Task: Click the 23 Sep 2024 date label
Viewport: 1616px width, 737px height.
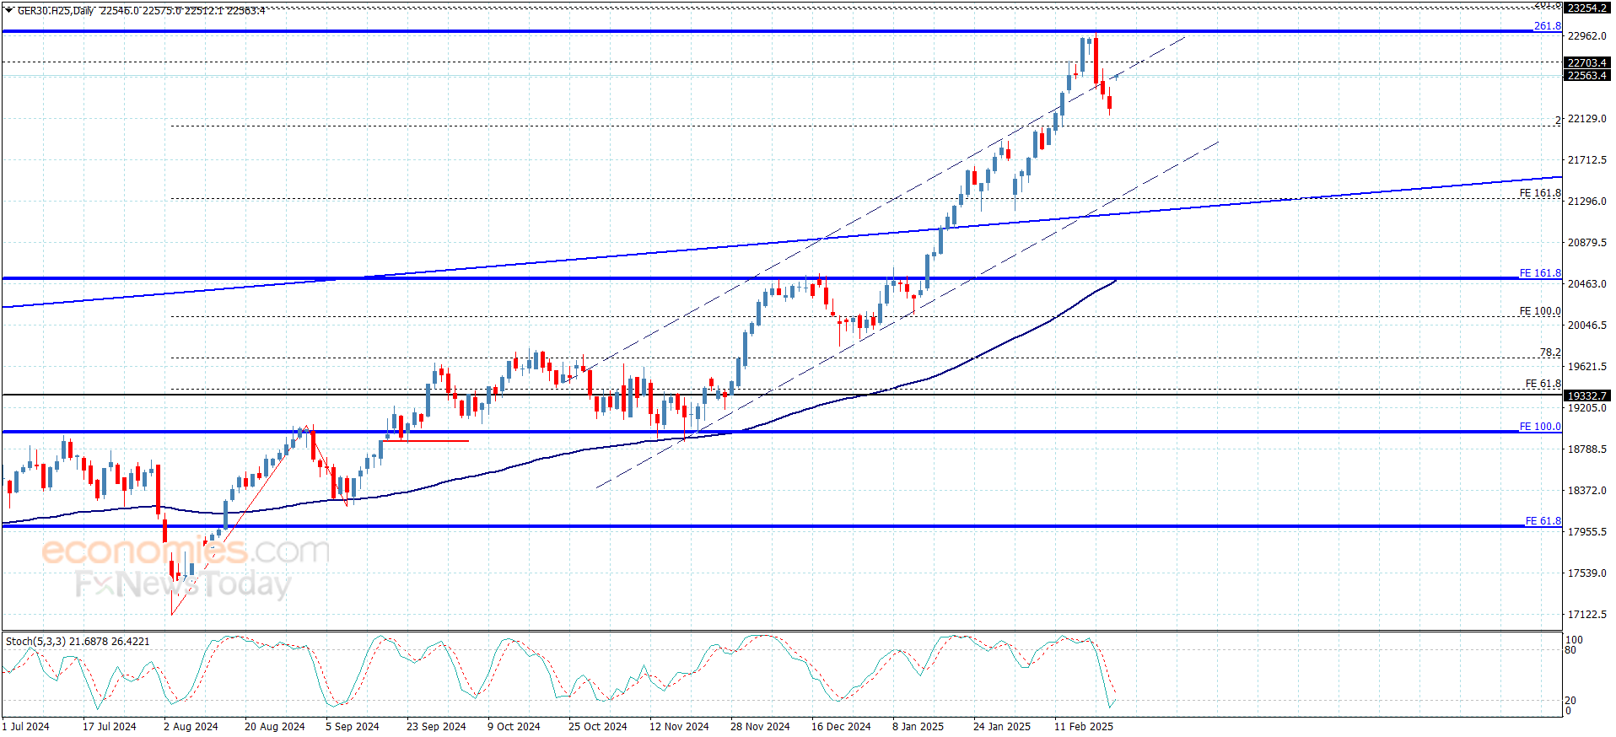Action: (436, 727)
